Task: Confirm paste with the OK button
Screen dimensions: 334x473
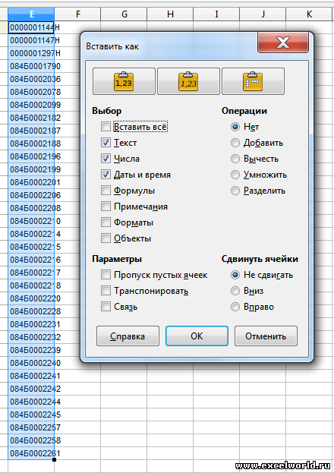Action: (x=197, y=336)
